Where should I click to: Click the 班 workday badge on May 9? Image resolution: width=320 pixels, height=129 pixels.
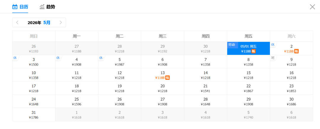point(273,58)
